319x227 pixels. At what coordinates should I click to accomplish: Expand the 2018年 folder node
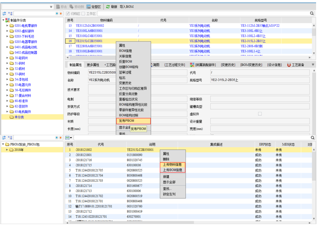pyautogui.click(x=7, y=150)
